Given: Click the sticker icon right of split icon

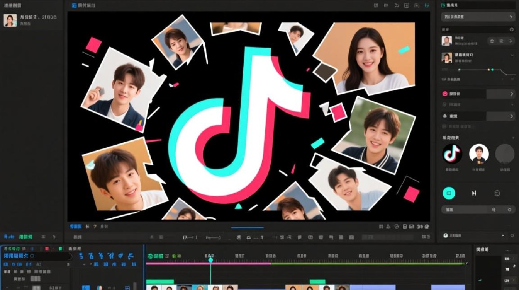Looking at the screenshot, I should tap(497, 193).
